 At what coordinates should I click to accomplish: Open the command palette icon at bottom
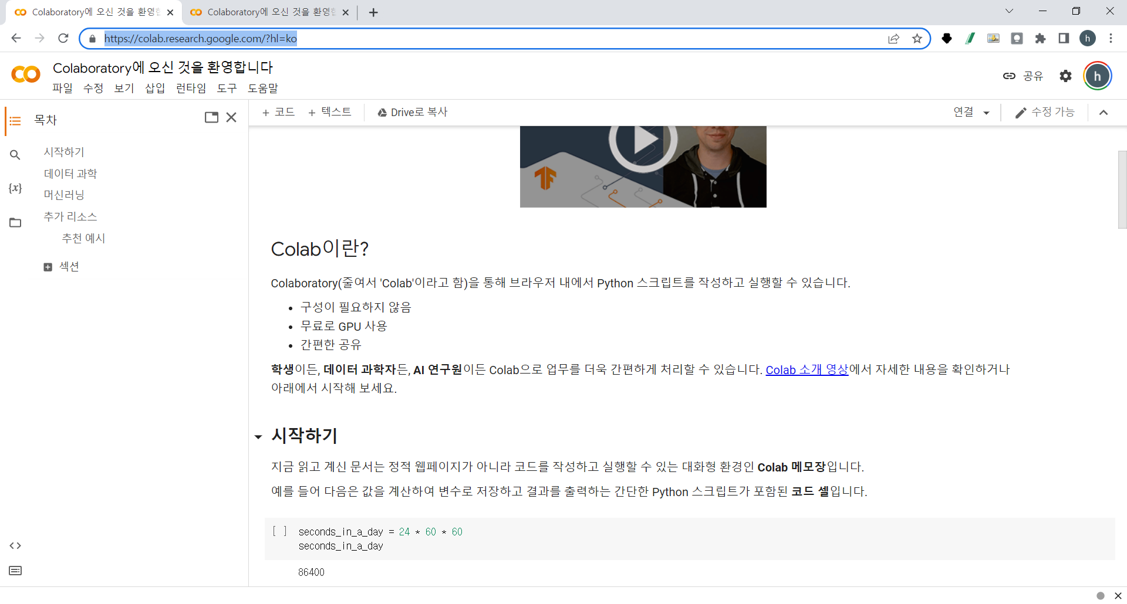tap(15, 571)
